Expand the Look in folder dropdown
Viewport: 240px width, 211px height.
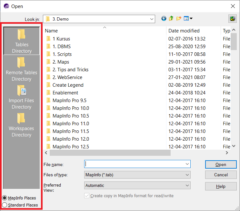pyautogui.click(x=152, y=19)
